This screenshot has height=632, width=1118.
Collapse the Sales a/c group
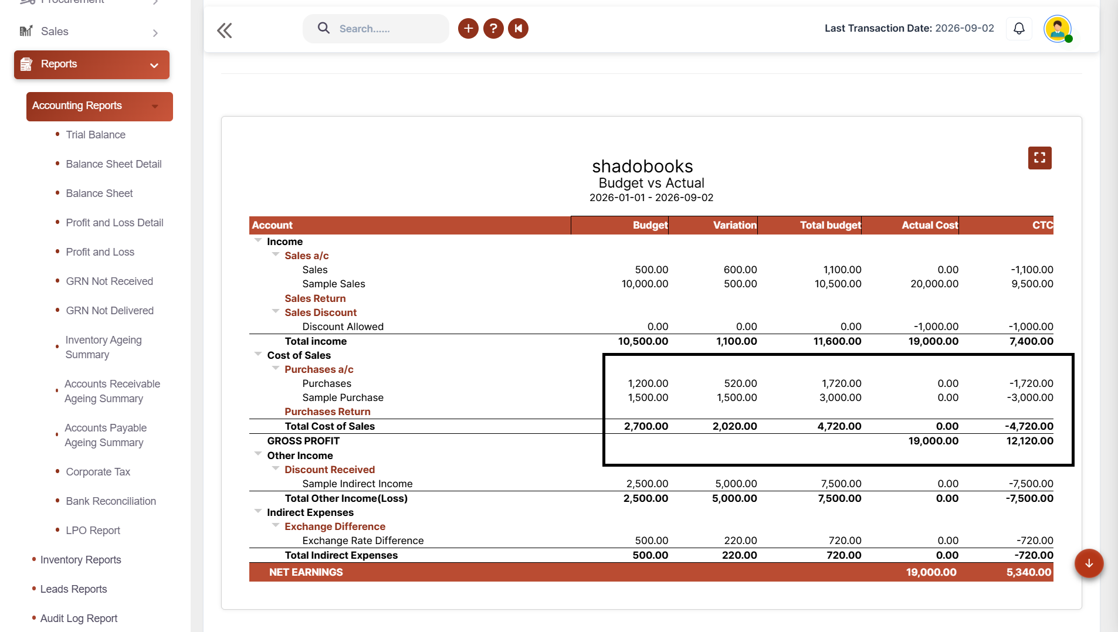point(276,254)
